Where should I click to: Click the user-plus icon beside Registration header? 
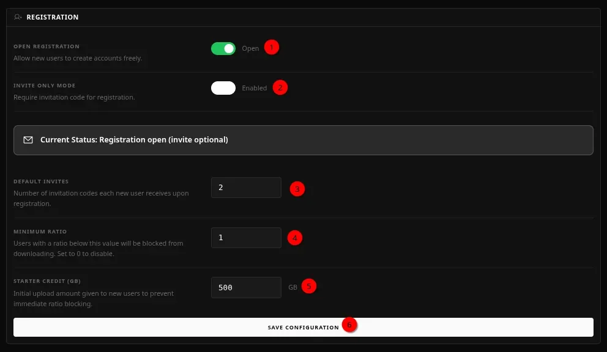[x=18, y=17]
